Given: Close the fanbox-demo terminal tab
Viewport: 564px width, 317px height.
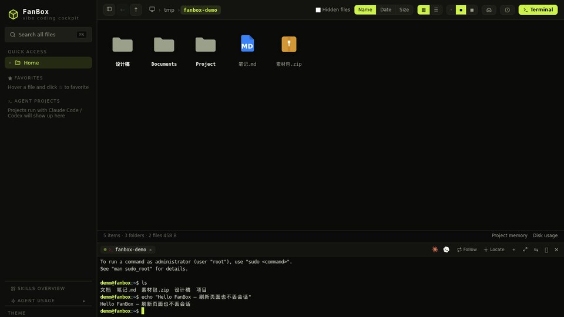Looking at the screenshot, I should [150, 250].
